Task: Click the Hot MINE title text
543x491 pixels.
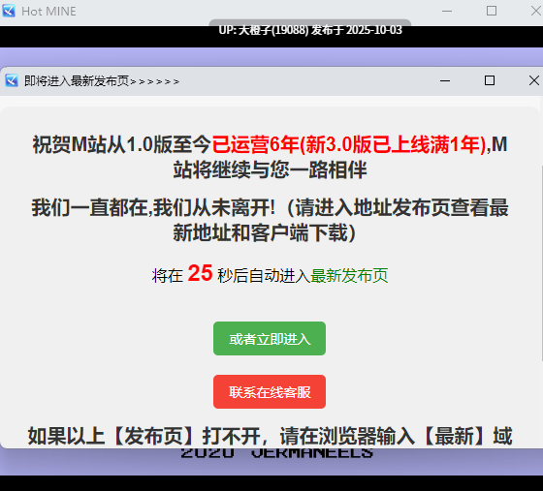Action: pyautogui.click(x=48, y=12)
